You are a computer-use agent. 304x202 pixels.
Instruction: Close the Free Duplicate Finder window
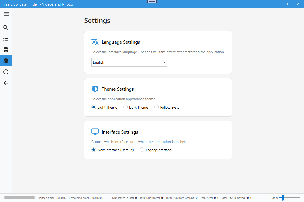pyautogui.click(x=298, y=4)
